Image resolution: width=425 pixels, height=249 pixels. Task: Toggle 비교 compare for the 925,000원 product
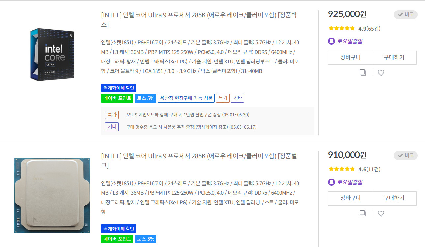pos(406,14)
